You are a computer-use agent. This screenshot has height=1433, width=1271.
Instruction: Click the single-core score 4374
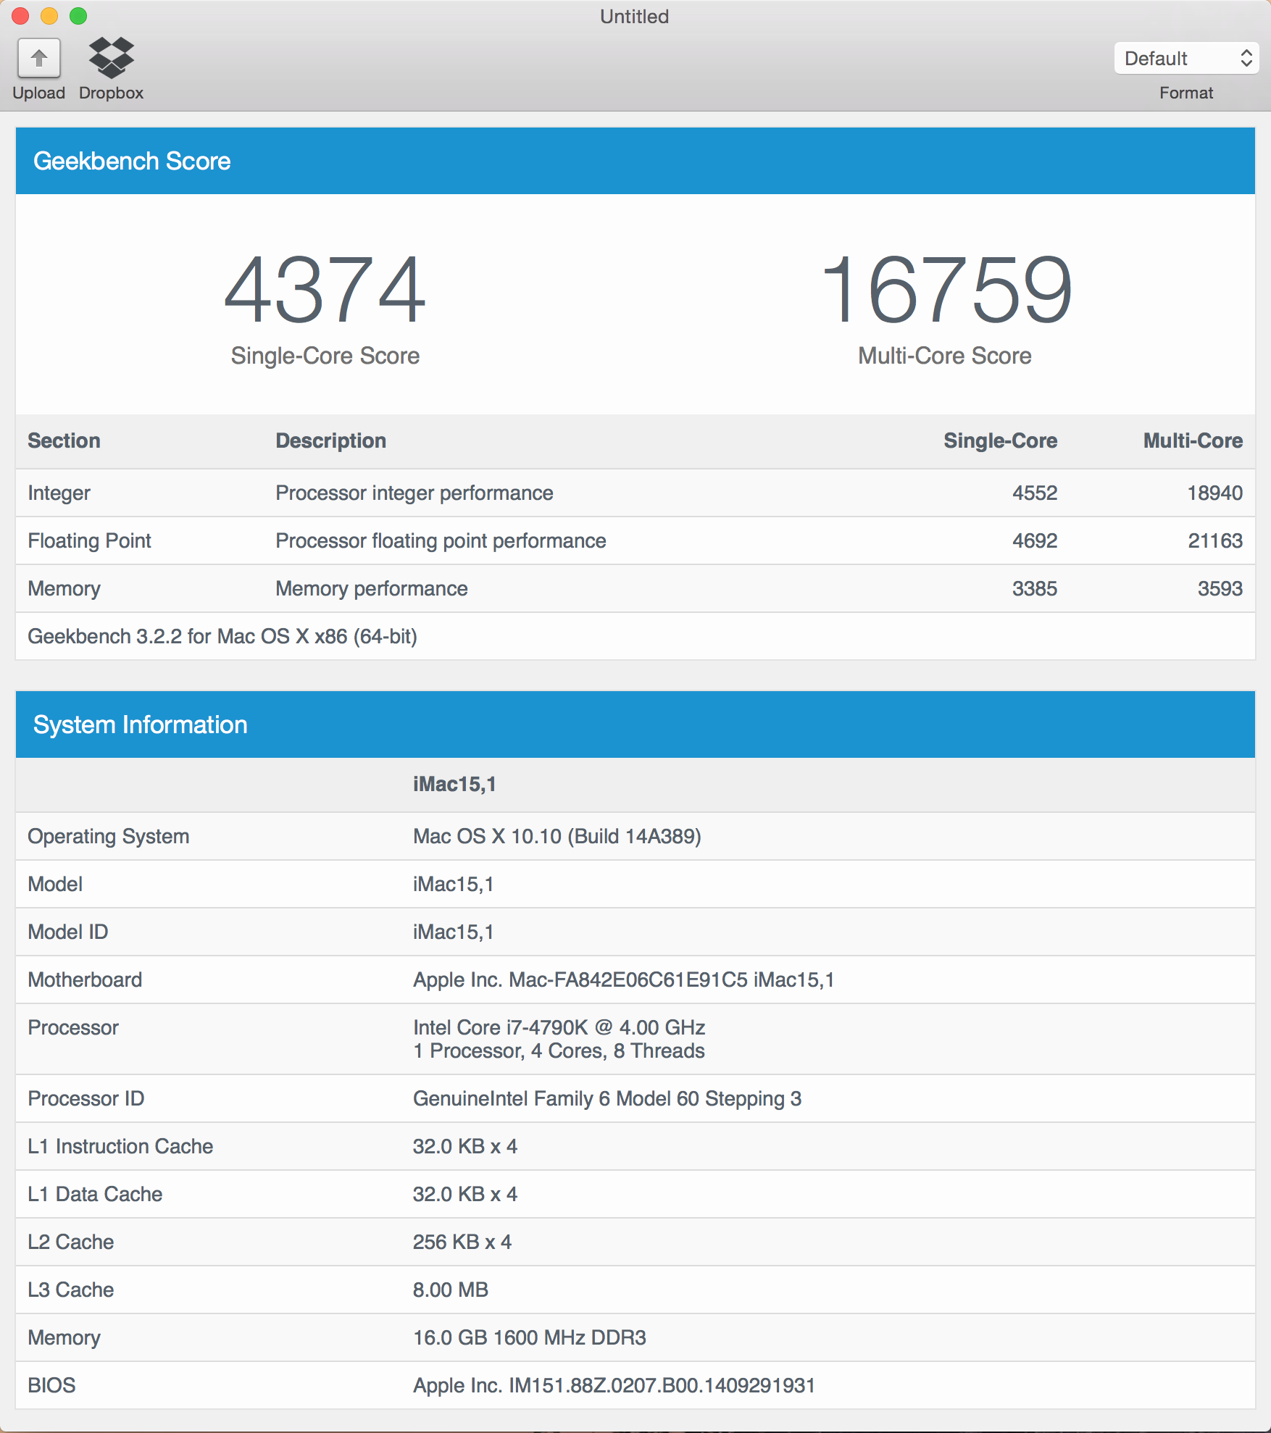point(325,290)
